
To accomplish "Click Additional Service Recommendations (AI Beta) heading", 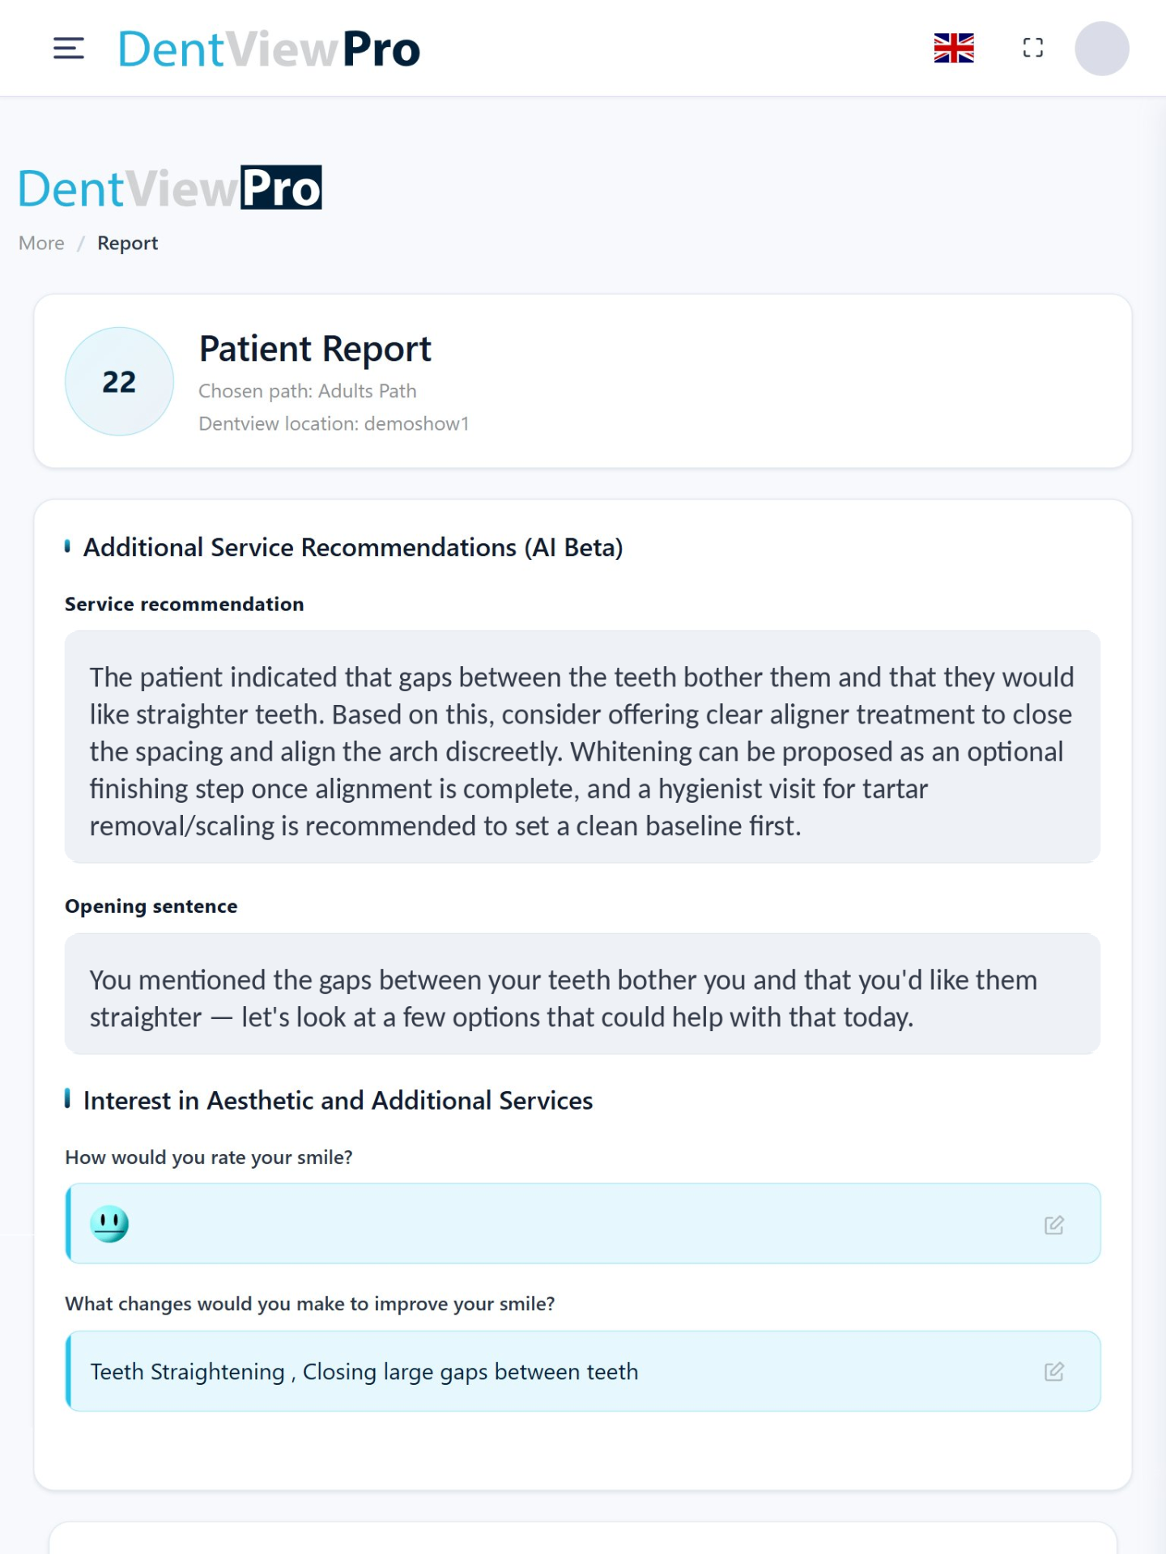I will coord(353,548).
